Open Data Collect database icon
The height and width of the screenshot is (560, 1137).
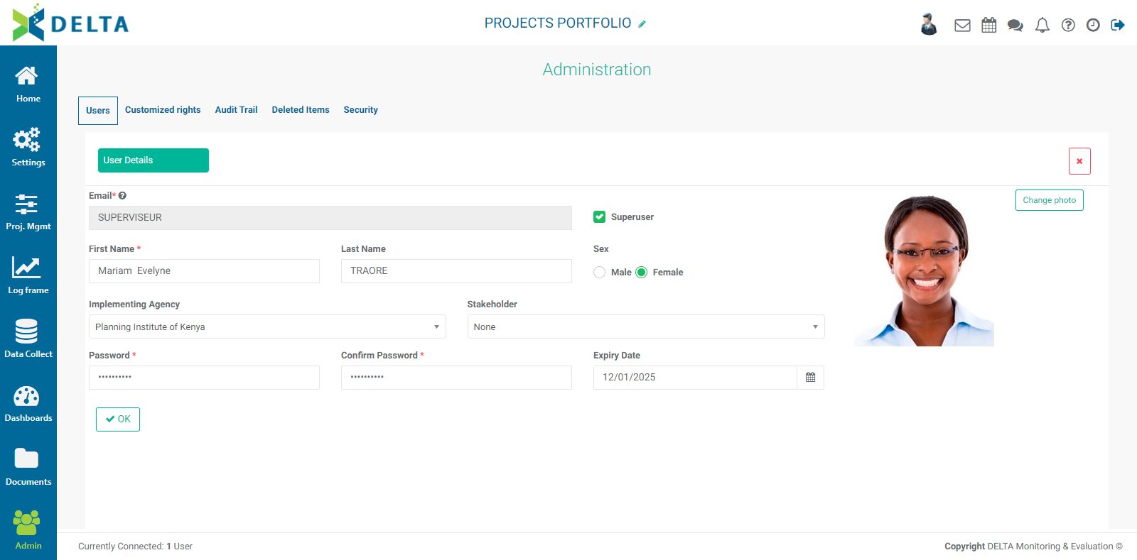(x=26, y=331)
